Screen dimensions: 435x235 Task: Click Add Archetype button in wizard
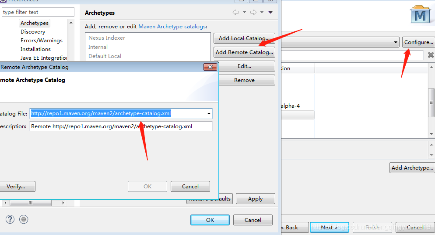(x=412, y=167)
